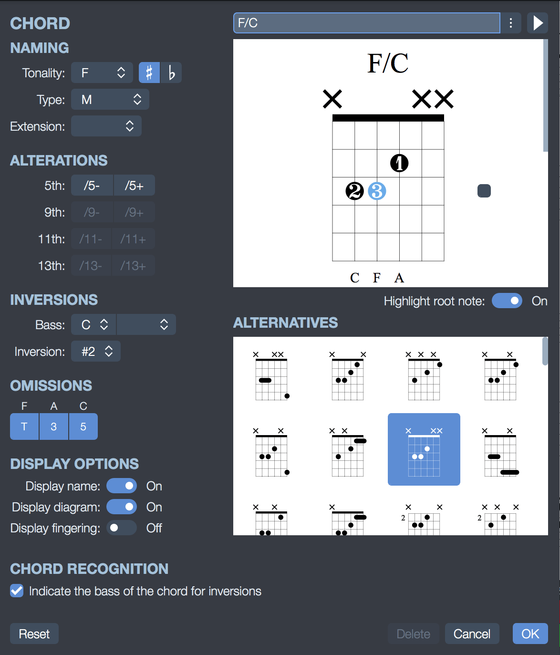Click the blue finger 3 root note dot
The width and height of the screenshot is (560, 655).
[377, 191]
